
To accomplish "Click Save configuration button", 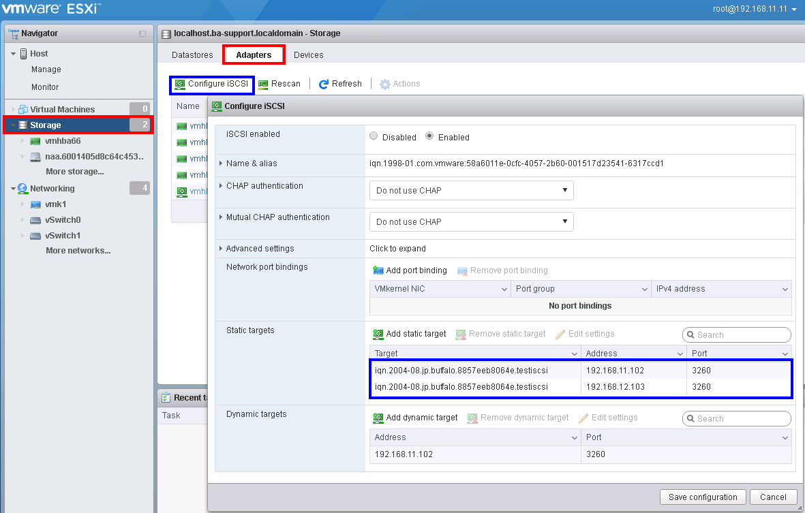I will pyautogui.click(x=703, y=497).
